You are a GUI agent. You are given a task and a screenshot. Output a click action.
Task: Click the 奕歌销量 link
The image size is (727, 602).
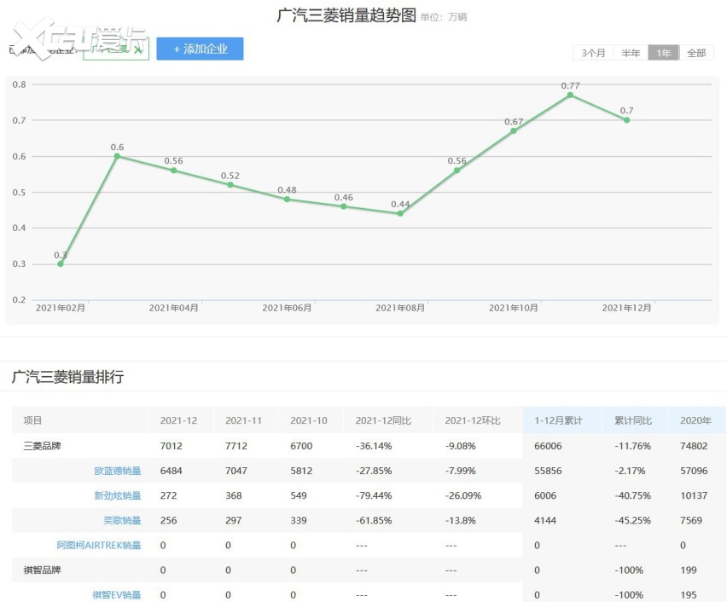[x=124, y=520]
